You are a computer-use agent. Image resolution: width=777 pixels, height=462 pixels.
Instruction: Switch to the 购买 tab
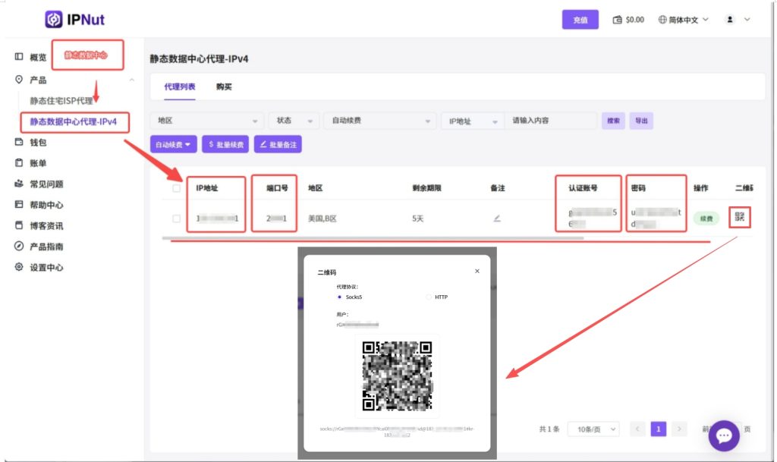[224, 86]
